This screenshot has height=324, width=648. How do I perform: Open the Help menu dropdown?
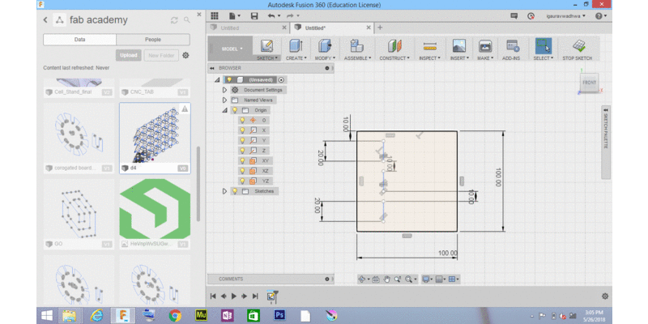600,15
